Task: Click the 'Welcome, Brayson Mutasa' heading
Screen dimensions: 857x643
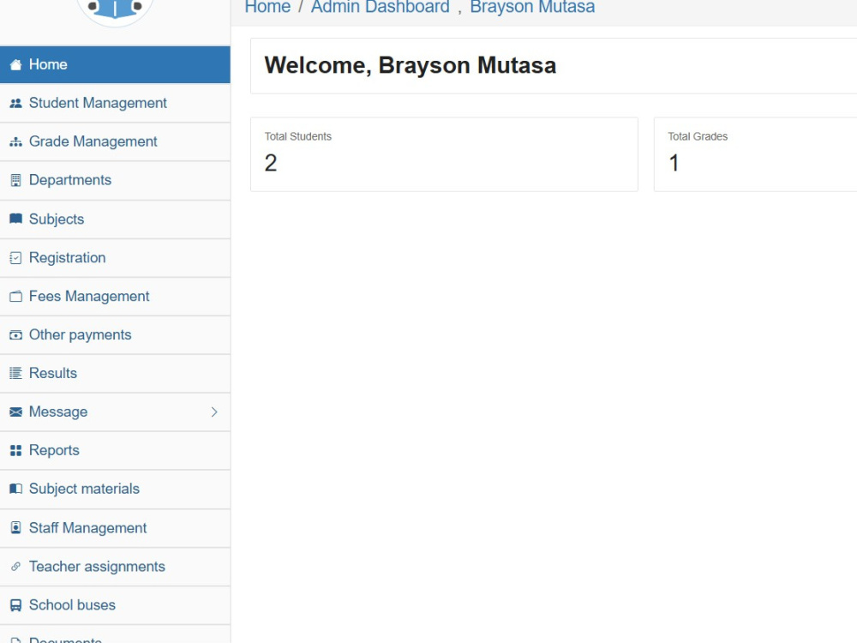Action: tap(411, 66)
